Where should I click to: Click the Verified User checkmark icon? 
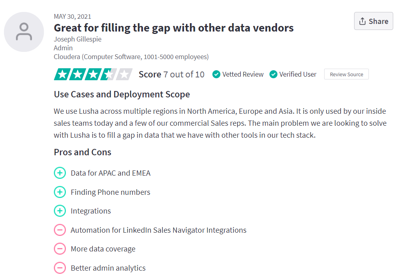tap(273, 74)
